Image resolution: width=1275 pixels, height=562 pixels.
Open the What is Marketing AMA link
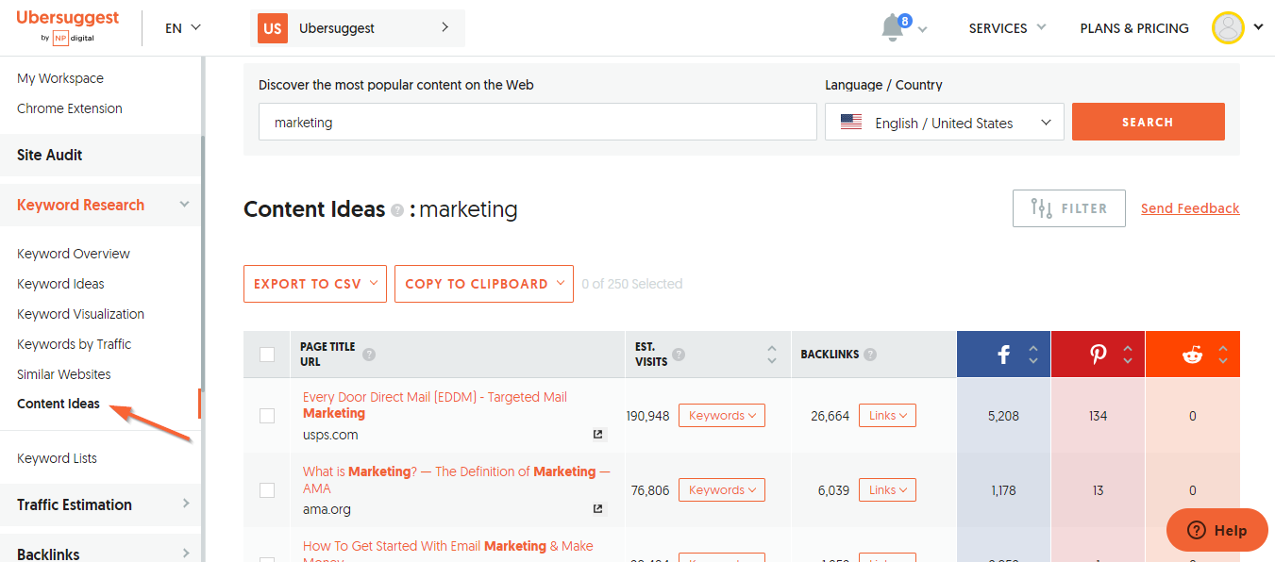point(457,480)
